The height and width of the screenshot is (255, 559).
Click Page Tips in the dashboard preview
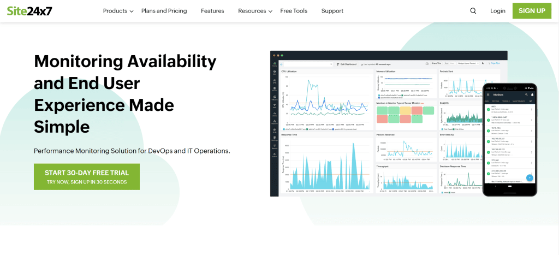(x=495, y=63)
